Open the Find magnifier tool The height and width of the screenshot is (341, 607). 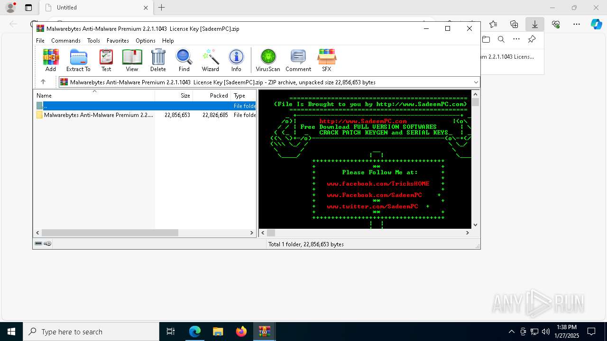(184, 60)
